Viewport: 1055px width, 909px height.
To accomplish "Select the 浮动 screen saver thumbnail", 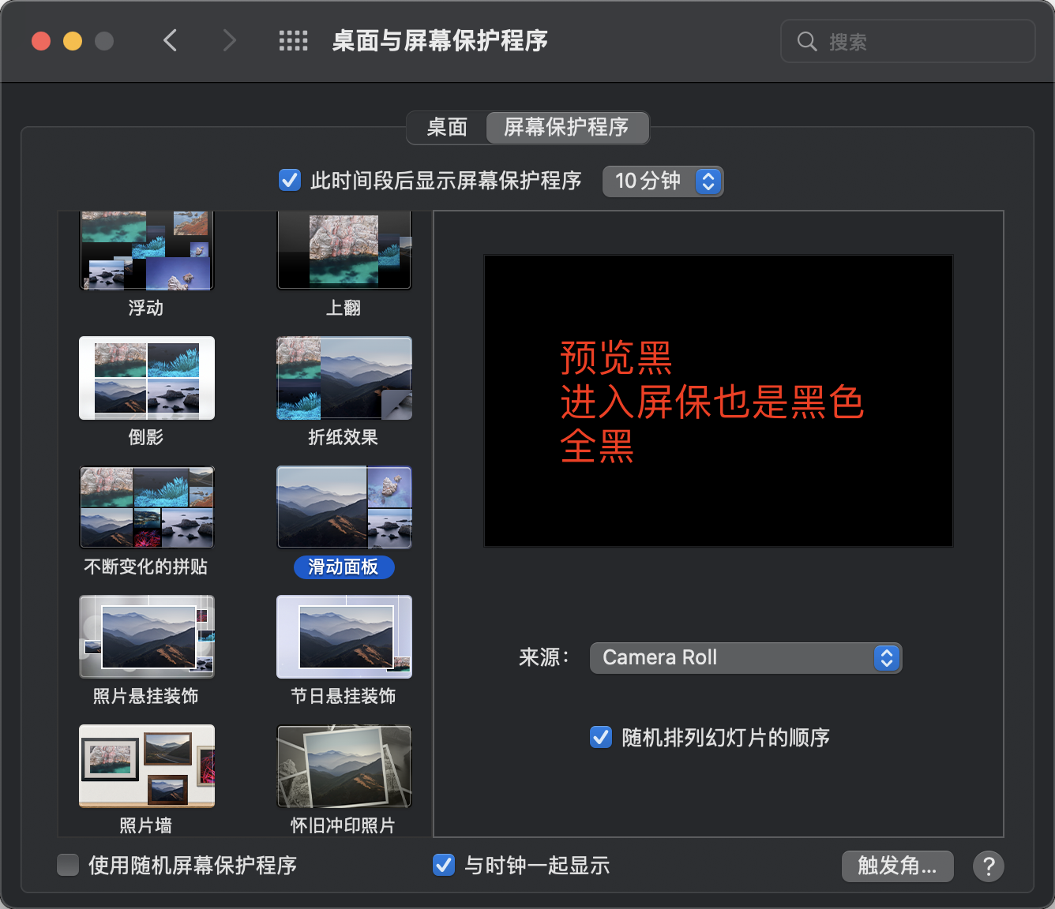I will [x=147, y=251].
